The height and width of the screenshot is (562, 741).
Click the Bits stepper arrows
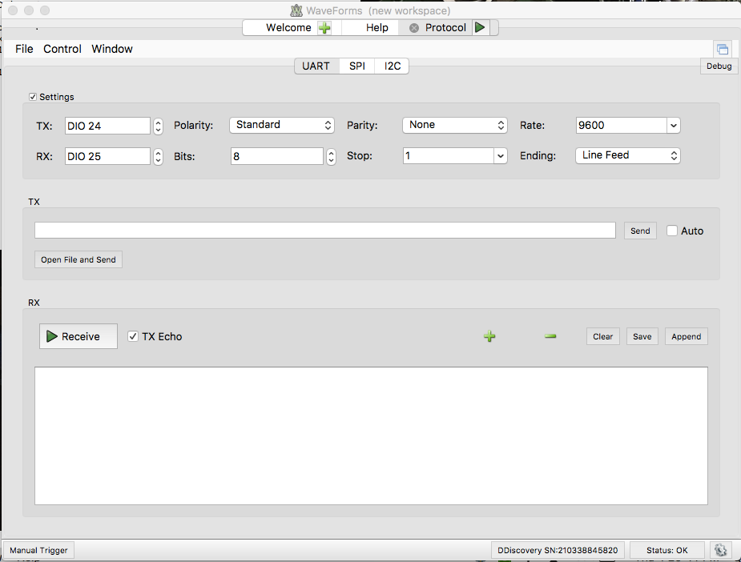pos(332,156)
